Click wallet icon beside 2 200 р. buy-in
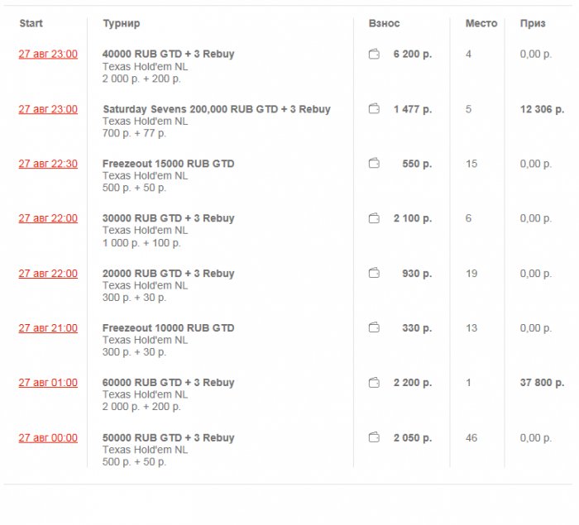Viewport: 579px width, 525px height. [x=374, y=383]
